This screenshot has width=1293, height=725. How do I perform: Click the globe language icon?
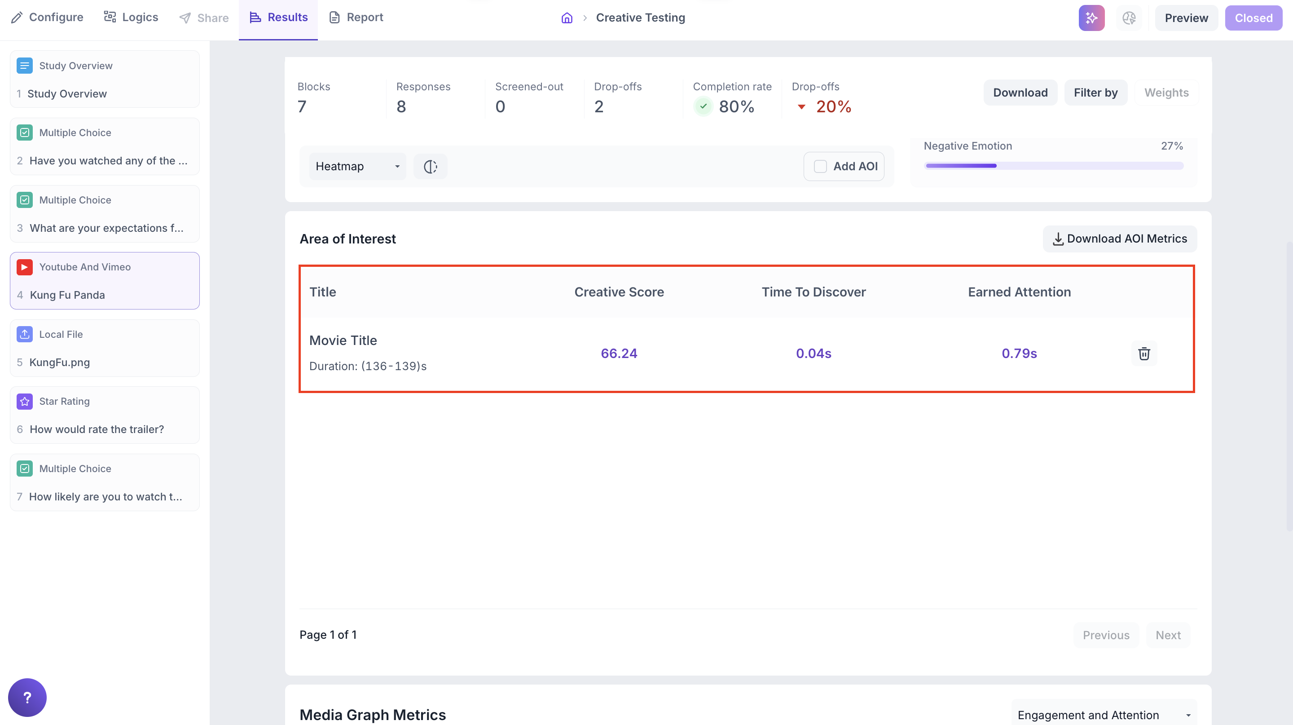coord(1129,18)
